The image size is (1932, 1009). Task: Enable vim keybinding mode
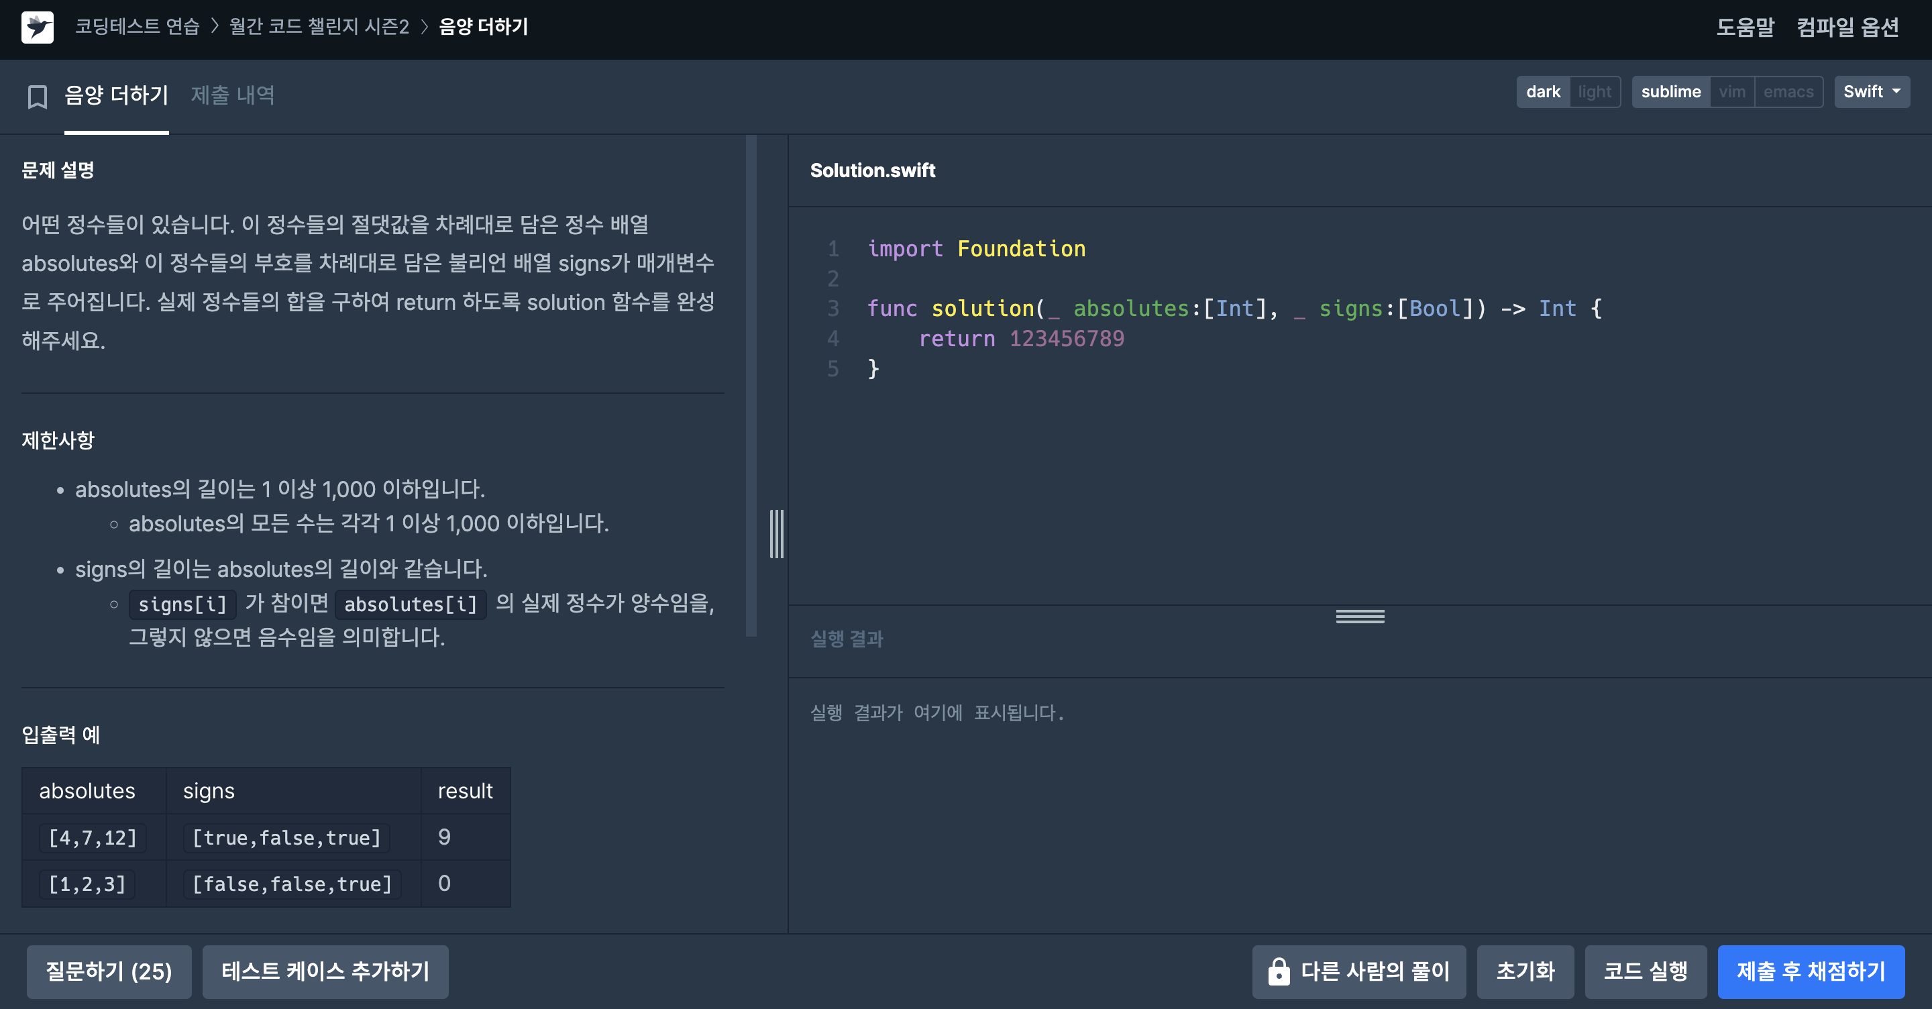pyautogui.click(x=1731, y=91)
